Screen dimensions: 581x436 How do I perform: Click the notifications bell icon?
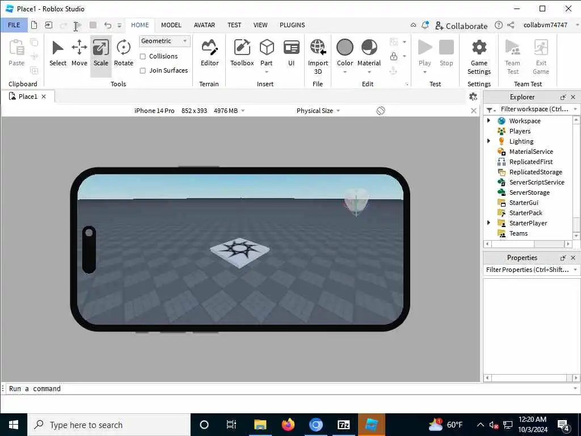pyautogui.click(x=425, y=25)
